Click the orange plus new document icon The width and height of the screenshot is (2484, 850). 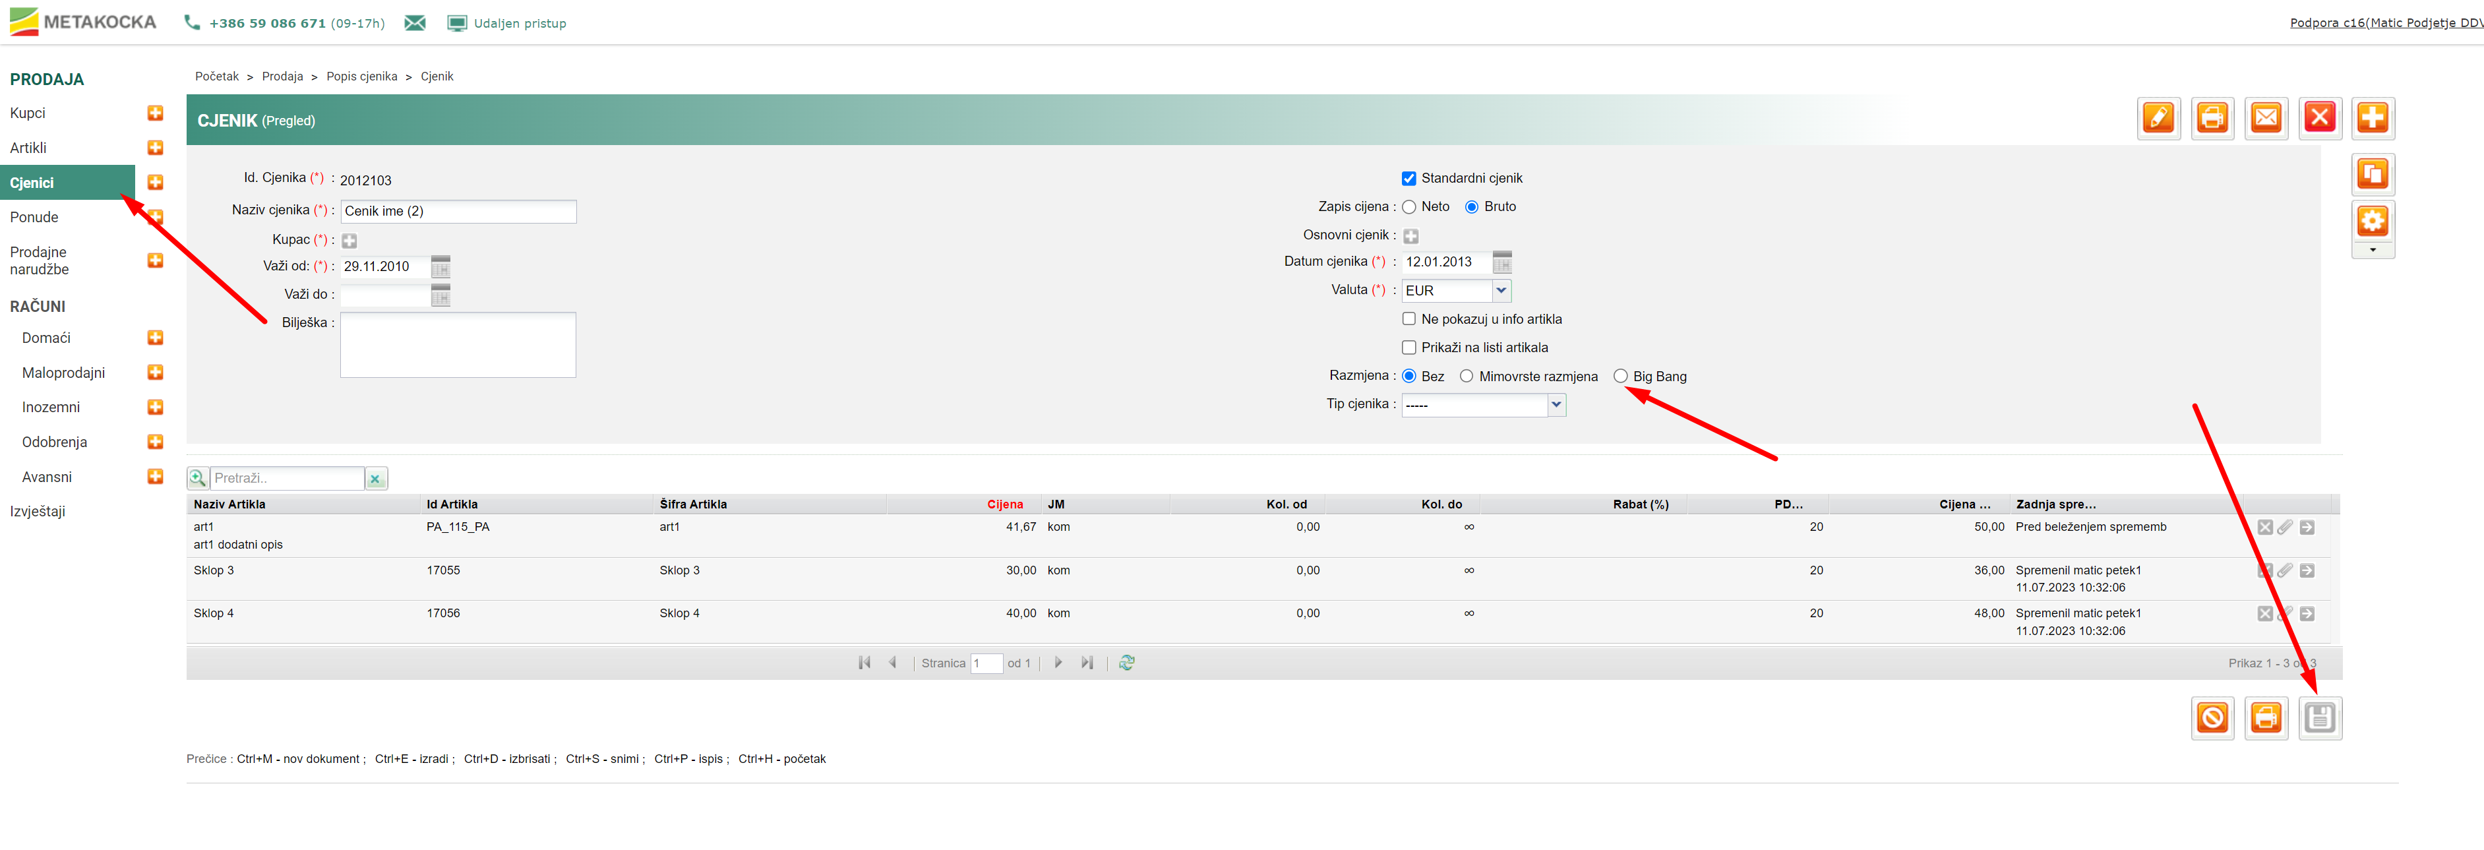[2372, 119]
